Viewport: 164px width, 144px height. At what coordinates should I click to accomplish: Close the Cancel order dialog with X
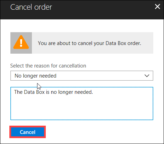pos(157,7)
